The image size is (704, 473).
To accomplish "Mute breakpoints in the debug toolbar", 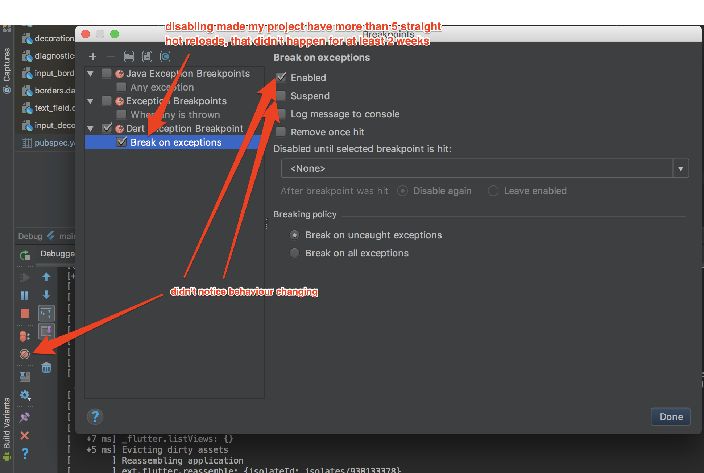I will point(25,354).
